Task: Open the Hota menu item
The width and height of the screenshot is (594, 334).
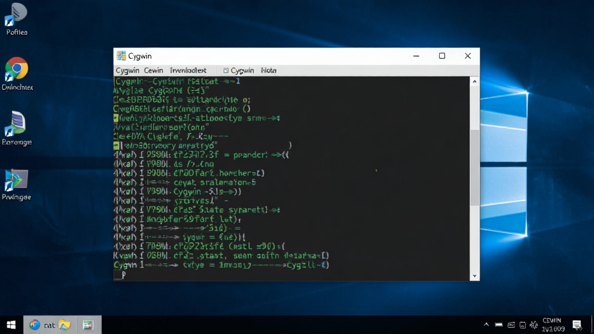Action: [x=269, y=70]
